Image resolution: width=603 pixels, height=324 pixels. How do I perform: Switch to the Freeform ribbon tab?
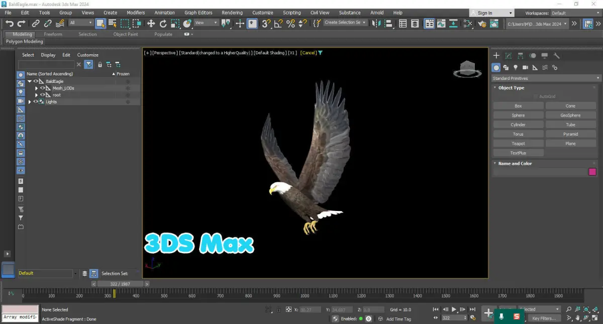coord(53,34)
